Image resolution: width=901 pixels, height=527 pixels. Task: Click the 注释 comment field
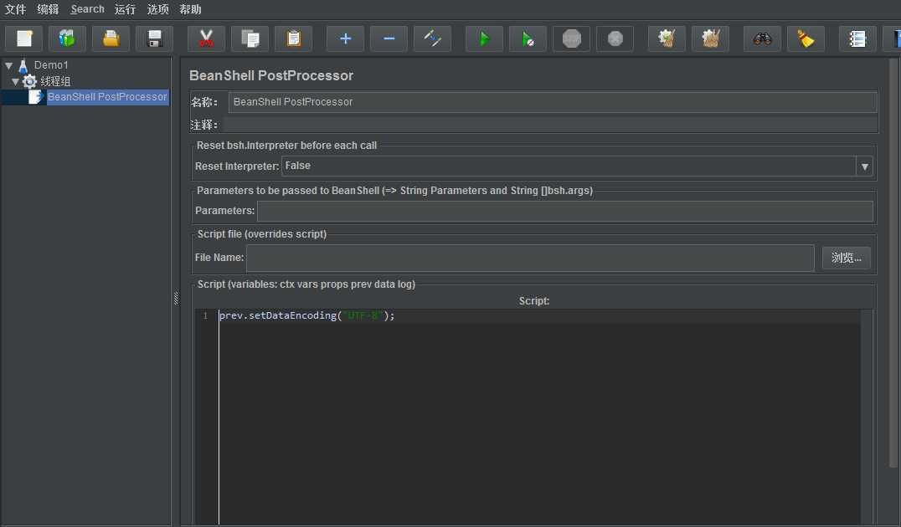tap(550, 125)
